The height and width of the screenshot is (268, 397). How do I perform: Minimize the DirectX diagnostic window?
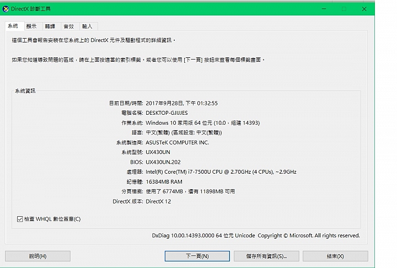[324, 9]
